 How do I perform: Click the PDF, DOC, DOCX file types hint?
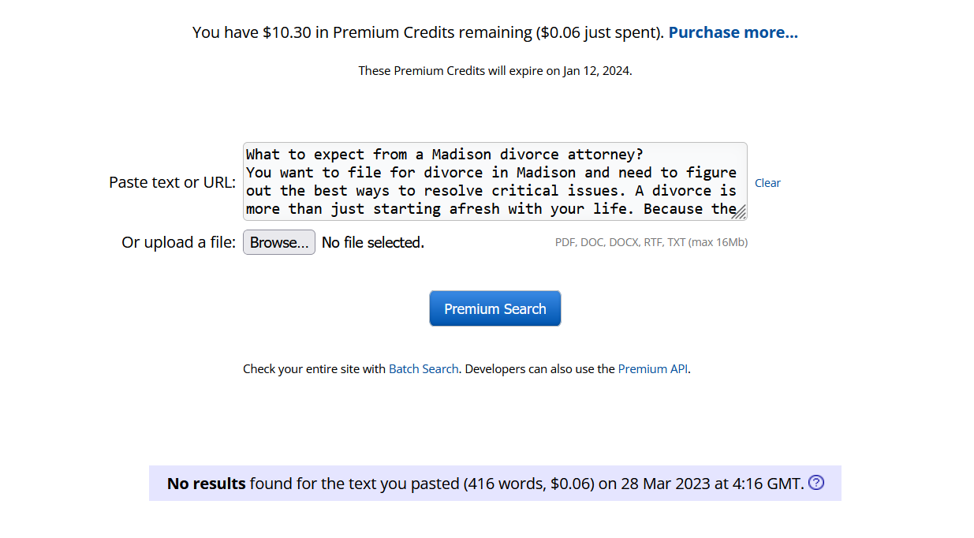point(651,242)
